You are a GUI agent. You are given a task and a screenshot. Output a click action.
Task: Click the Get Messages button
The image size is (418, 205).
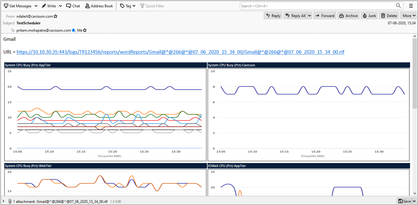(17, 6)
